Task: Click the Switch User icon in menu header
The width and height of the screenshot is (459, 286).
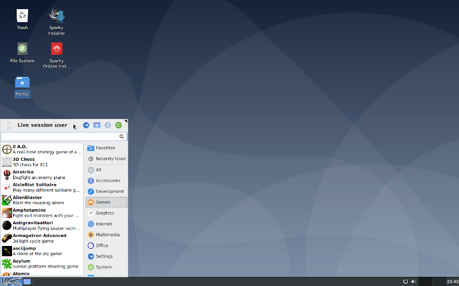Action: click(108, 125)
